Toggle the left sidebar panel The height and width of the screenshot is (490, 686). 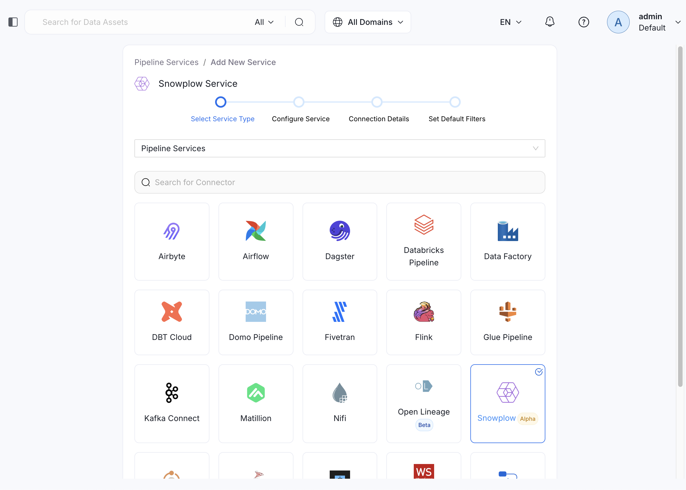(13, 22)
